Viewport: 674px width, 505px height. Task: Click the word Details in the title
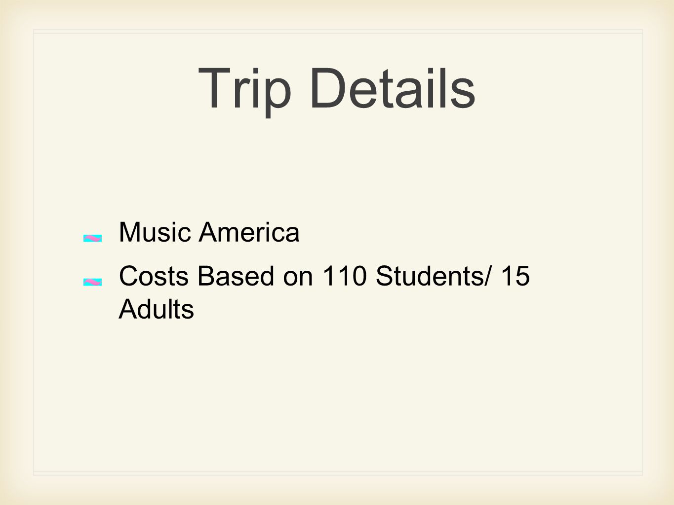[x=393, y=88]
